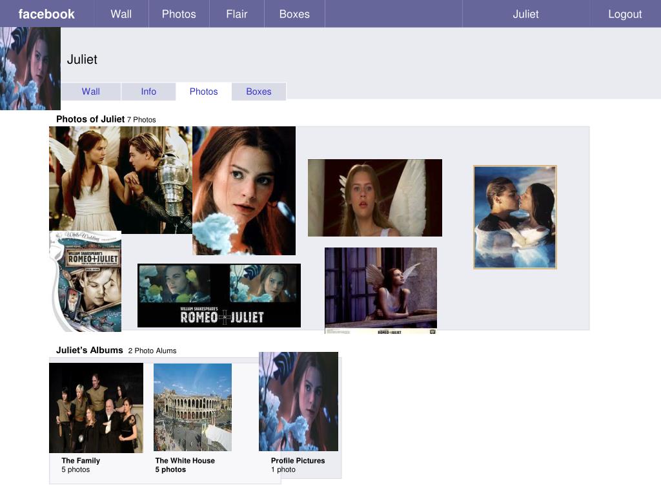Viewport: 661px width, 495px height.
Task: Open the photo of Juliet with the armored knight
Action: coord(121,180)
